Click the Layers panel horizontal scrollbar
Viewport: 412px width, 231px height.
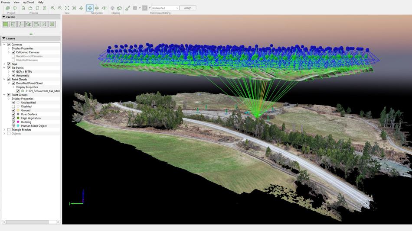[30, 222]
